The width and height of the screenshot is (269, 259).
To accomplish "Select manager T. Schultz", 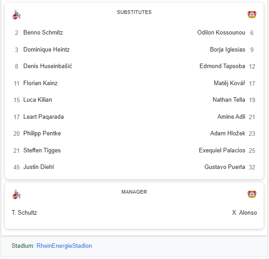I will pos(24,212).
